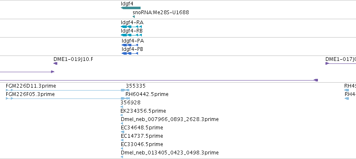Click the 356928 EST arrow
The width and height of the screenshot is (356, 159).
[122, 107]
